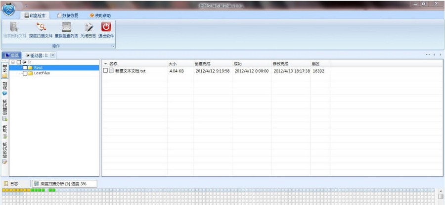Open the 类型 side panel tab
445x205 pixels.
coord(4,89)
